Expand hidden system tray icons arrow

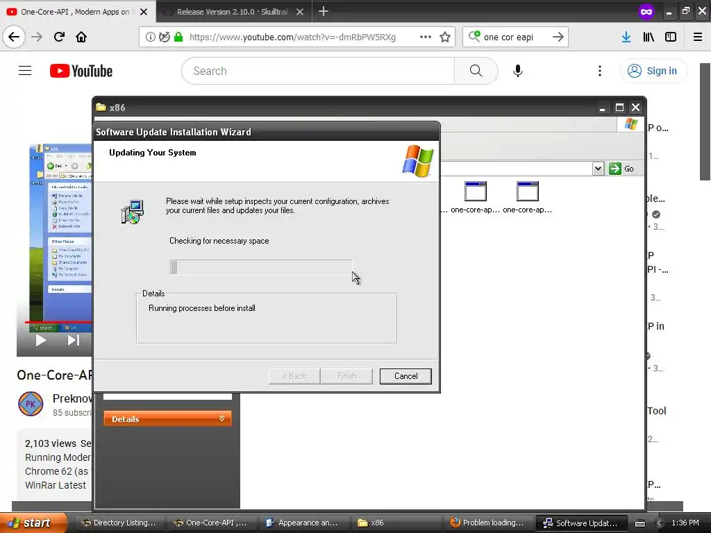(x=659, y=523)
